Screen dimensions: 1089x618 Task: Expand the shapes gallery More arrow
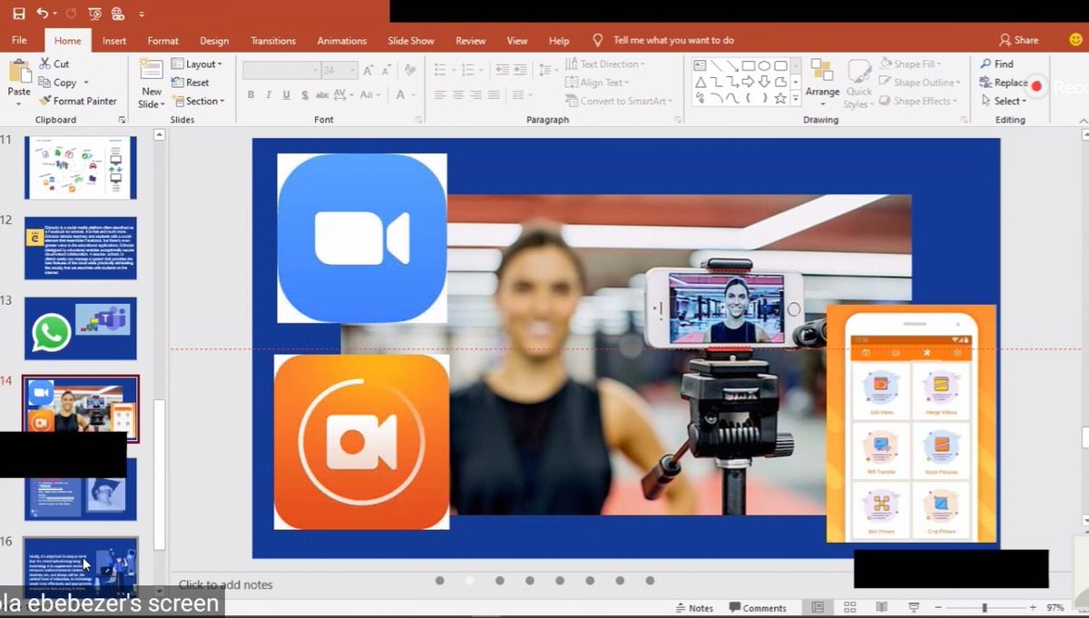click(x=796, y=98)
